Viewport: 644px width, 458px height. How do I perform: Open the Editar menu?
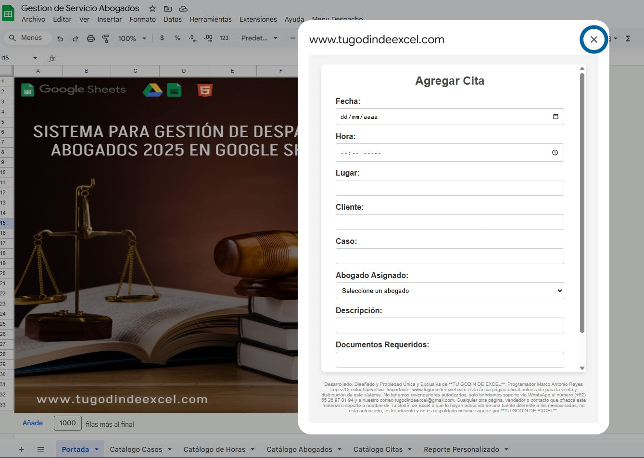coord(62,19)
